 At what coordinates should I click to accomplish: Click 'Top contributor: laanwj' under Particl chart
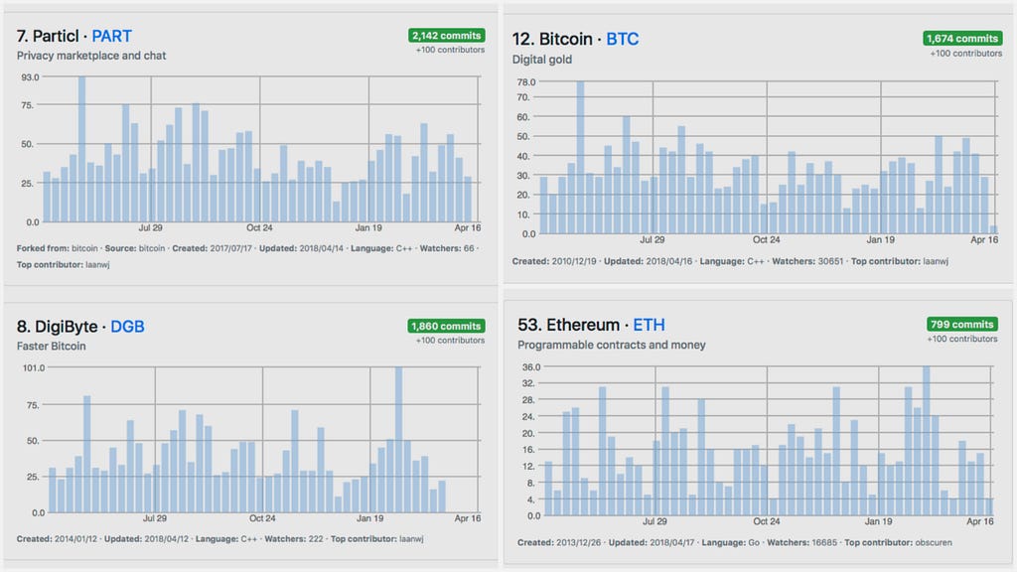63,264
